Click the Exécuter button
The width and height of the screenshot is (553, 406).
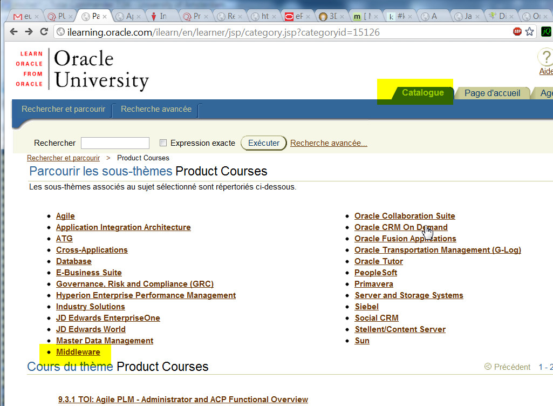tap(263, 143)
